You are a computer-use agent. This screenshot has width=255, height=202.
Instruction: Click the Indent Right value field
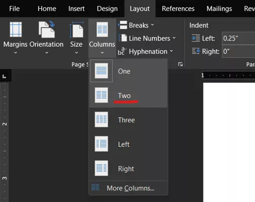pyautogui.click(x=239, y=51)
